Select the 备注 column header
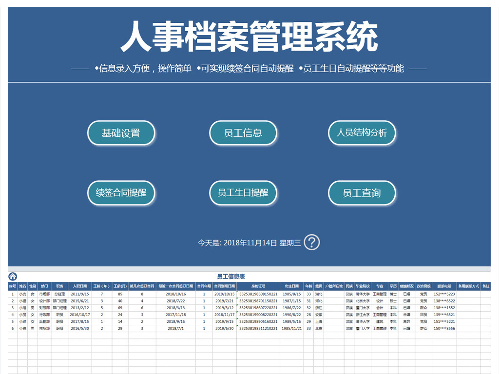 [x=486, y=286]
